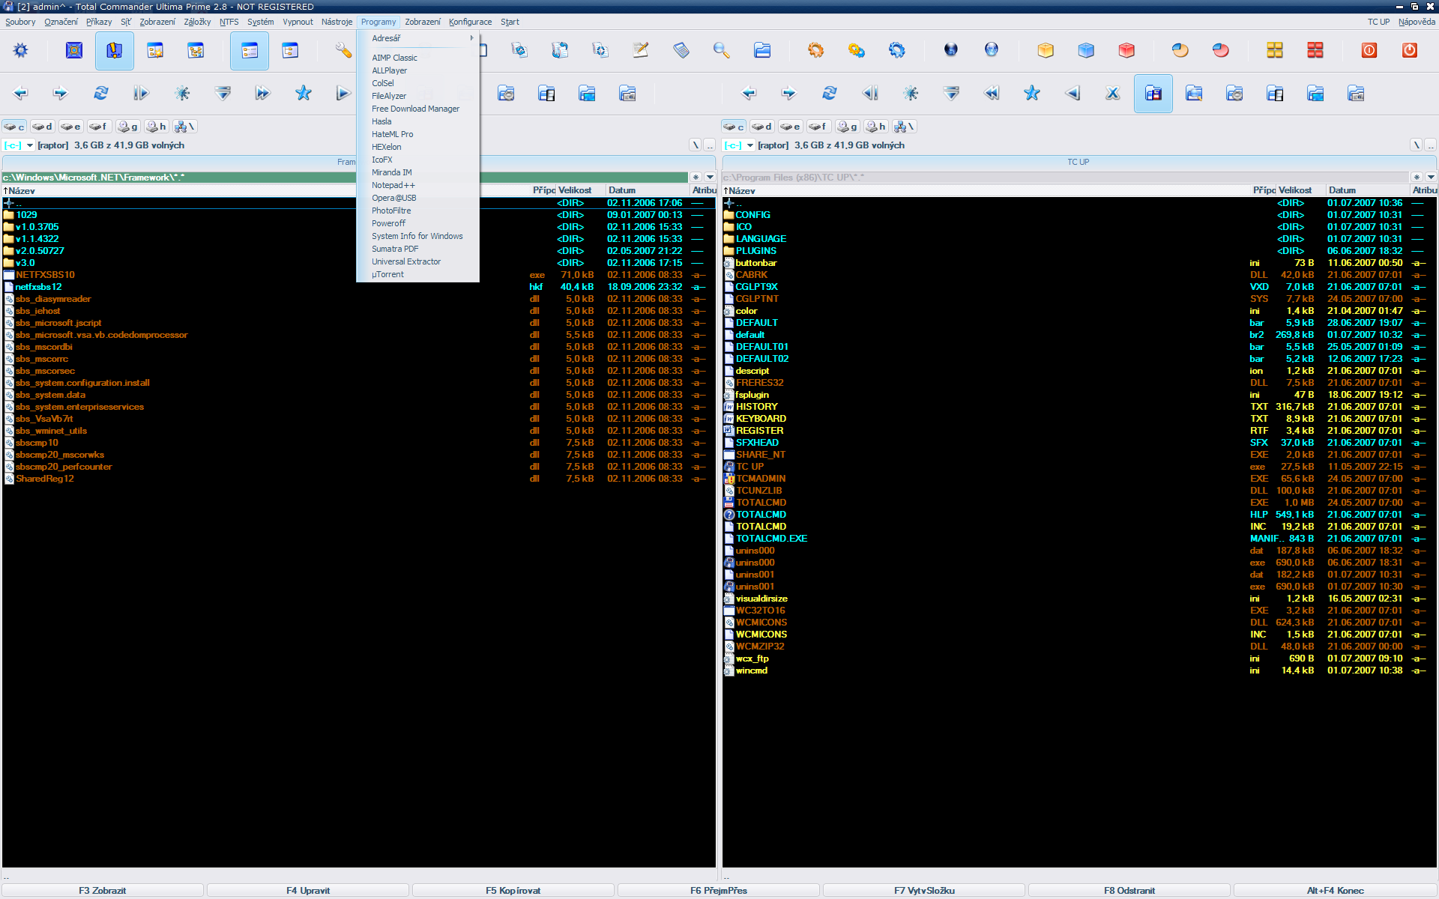Click right panel down-funnel filter icon
This screenshot has width=1439, height=899.
pos(951,94)
